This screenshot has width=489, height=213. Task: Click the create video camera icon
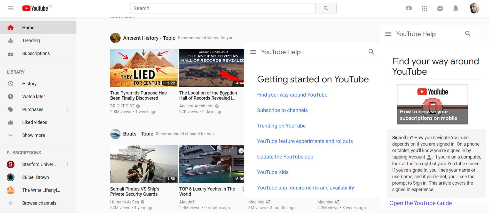pyautogui.click(x=409, y=8)
